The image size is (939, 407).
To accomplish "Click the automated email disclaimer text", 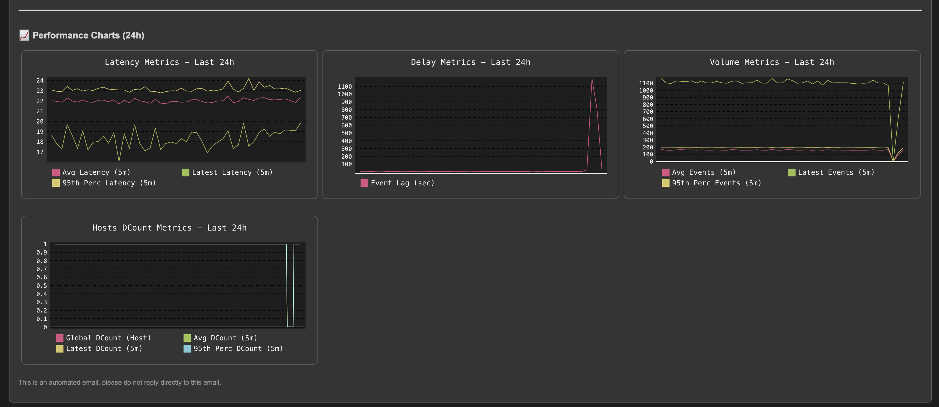I will click(120, 382).
